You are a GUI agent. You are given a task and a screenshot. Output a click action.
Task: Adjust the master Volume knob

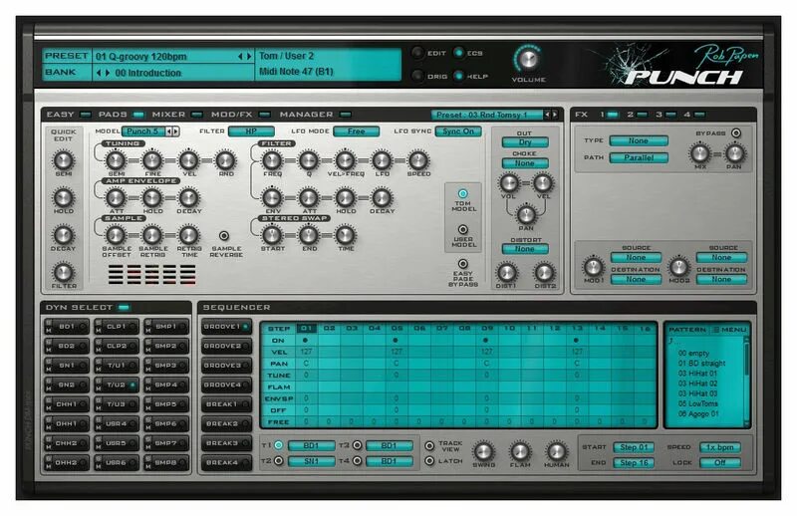[528, 59]
